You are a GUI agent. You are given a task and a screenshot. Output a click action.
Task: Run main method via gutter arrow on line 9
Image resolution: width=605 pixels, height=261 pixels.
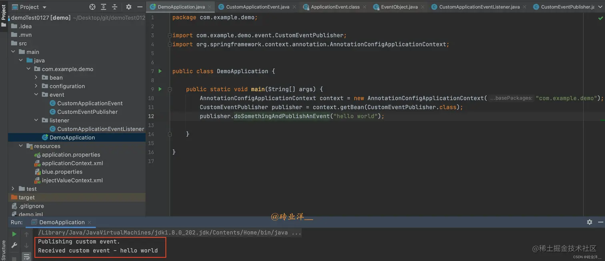coord(160,89)
